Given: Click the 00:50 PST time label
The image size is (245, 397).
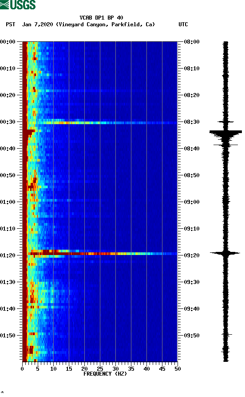Looking at the screenshot, I should coord(8,175).
